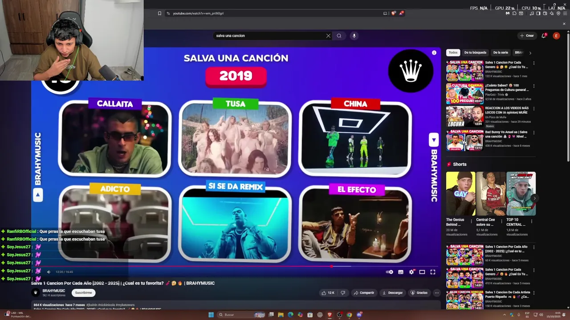Open more actions ellipsis under video

pyautogui.click(x=437, y=292)
